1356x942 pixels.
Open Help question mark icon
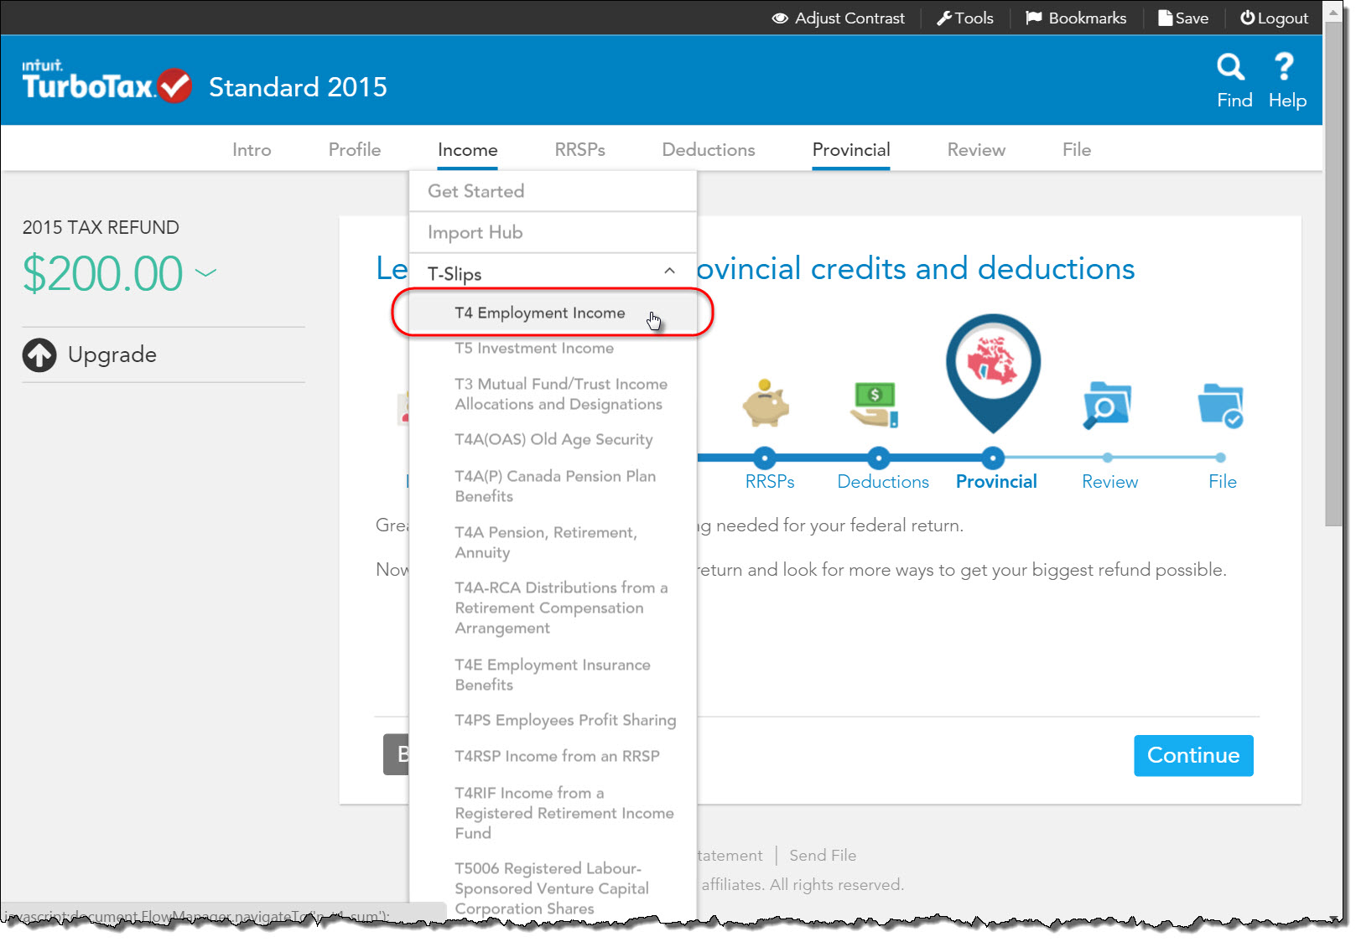(1284, 66)
